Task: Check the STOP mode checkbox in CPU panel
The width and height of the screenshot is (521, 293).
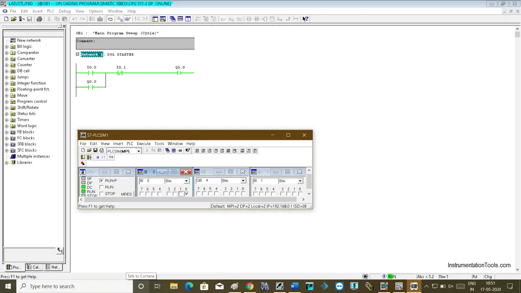Action: [101, 194]
